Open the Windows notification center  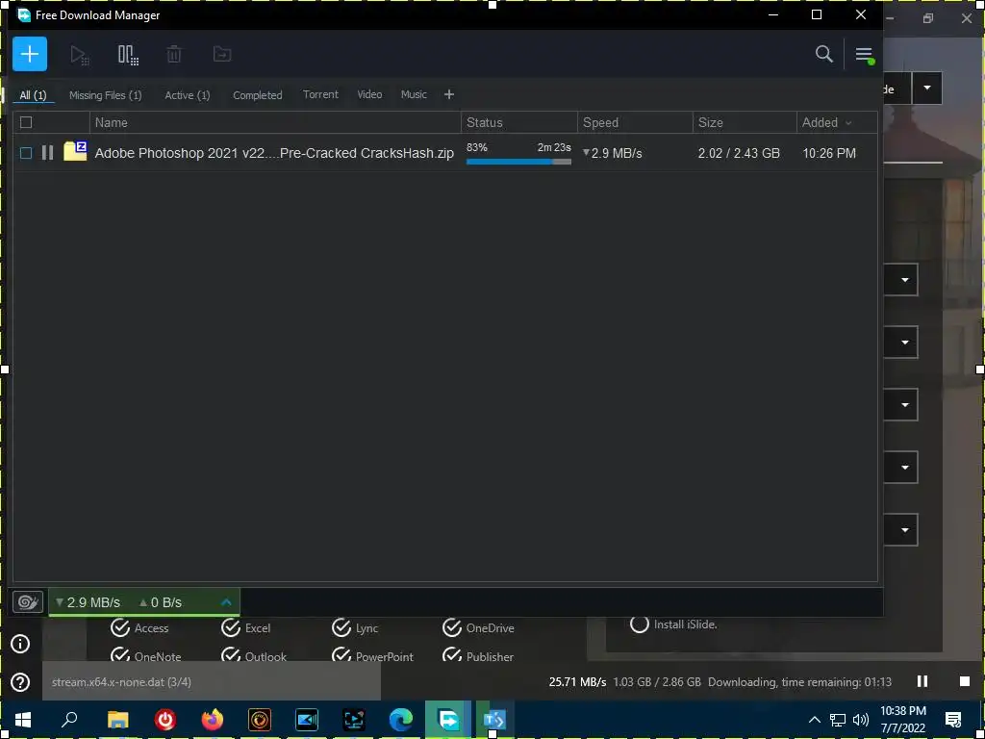click(953, 720)
